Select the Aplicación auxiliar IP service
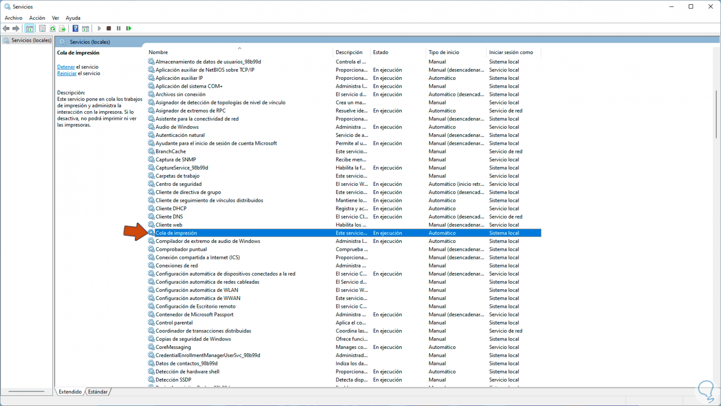This screenshot has height=406, width=721. (x=179, y=78)
